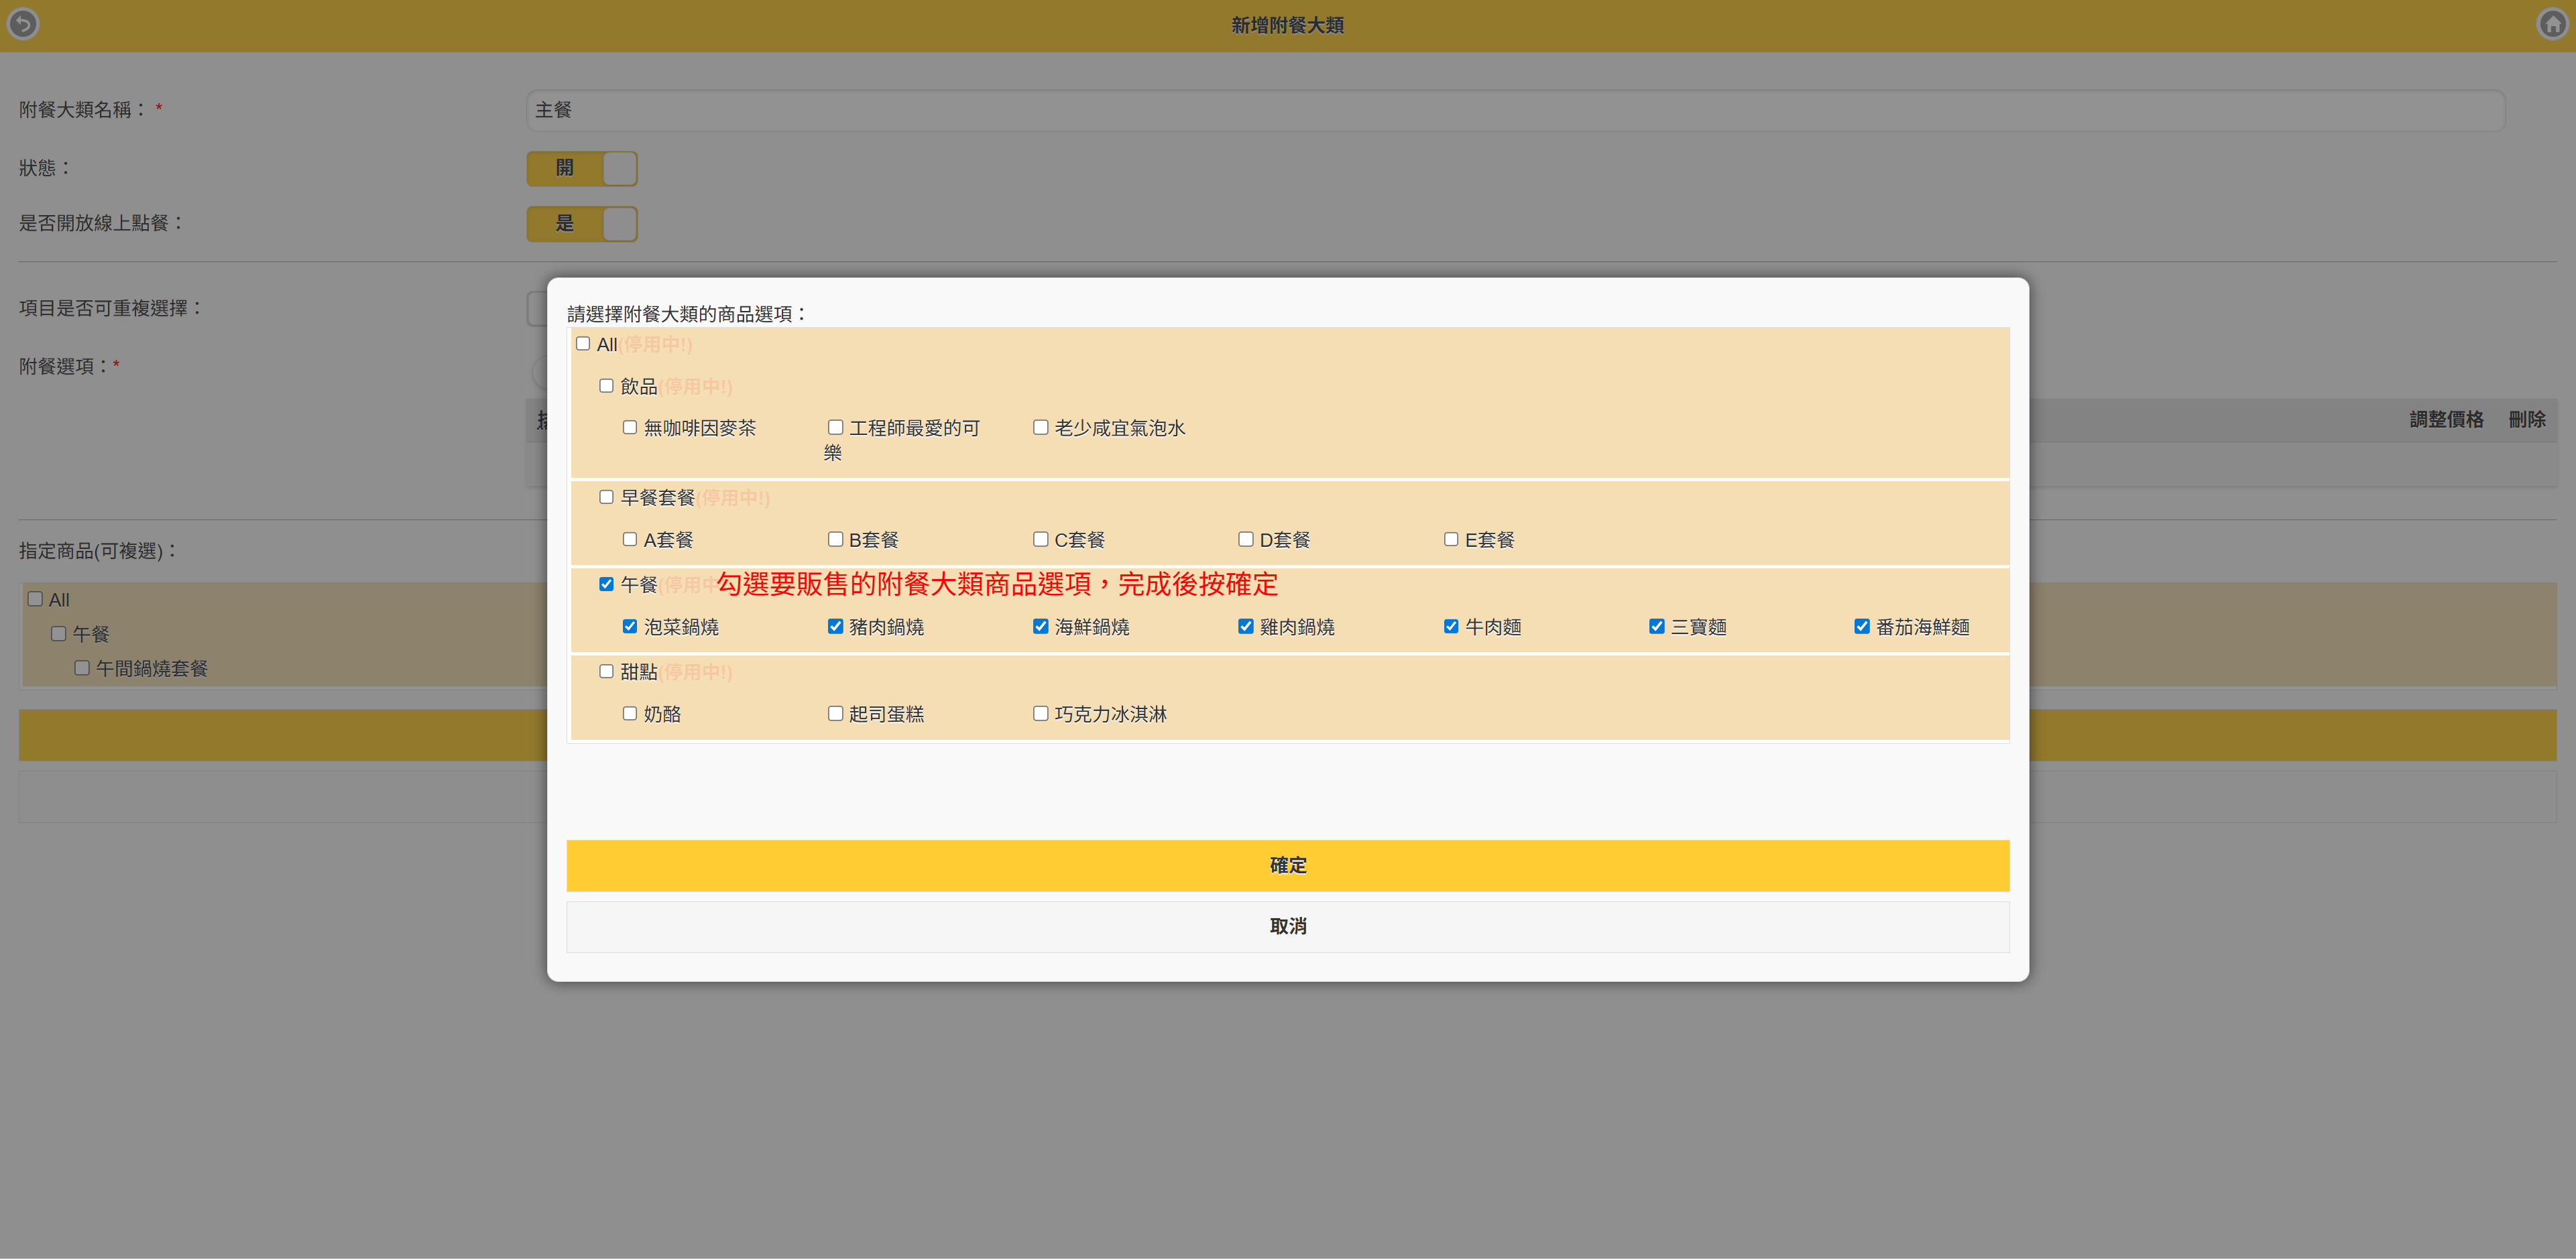Screen dimensions: 2576x1260
Task: Uncheck the 午餐 category checkbox
Action: 606,584
